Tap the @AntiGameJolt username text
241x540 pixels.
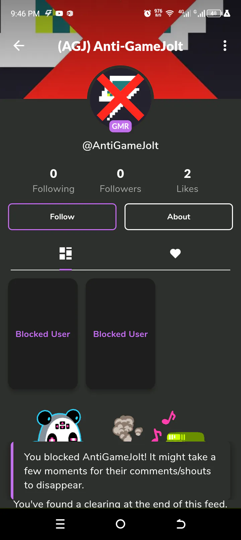coord(120,145)
